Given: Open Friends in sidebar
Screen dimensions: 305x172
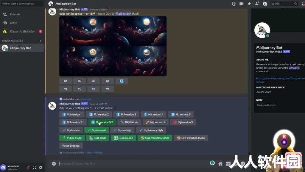Looking at the screenshot, I should 22,14.
